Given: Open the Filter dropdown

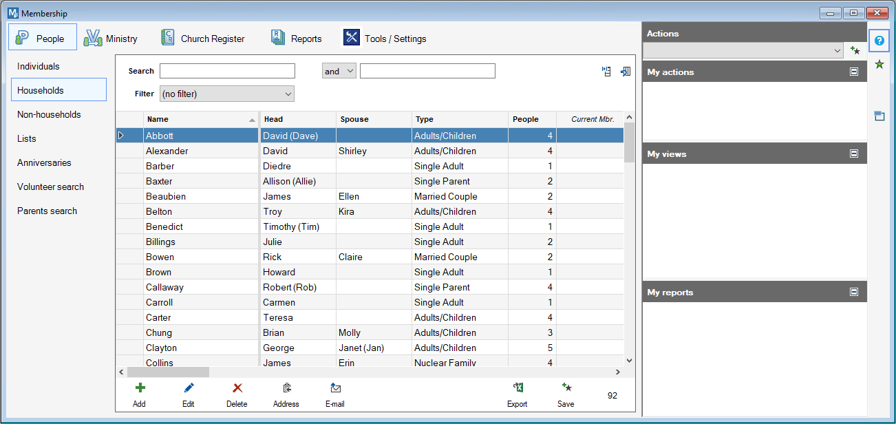Looking at the screenshot, I should click(x=226, y=94).
